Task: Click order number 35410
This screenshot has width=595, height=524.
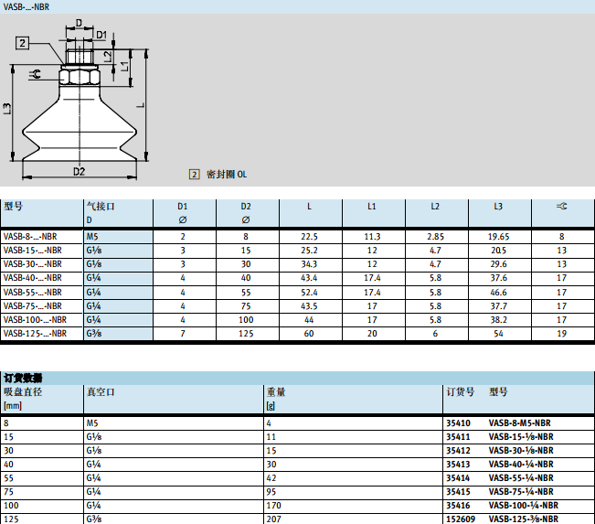Action: coord(458,423)
